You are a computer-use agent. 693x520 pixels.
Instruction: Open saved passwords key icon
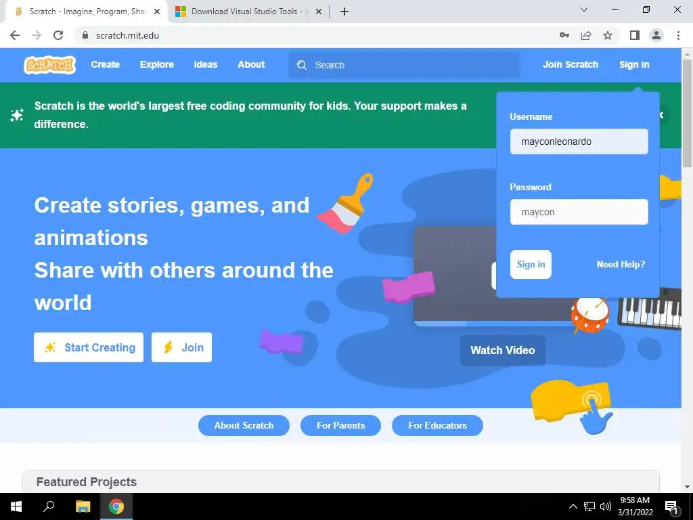pyautogui.click(x=564, y=35)
